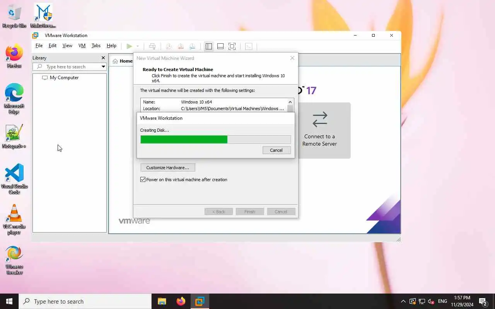The width and height of the screenshot is (495, 309).
Task: Click the console view toolbar icon
Action: pyautogui.click(x=249, y=46)
